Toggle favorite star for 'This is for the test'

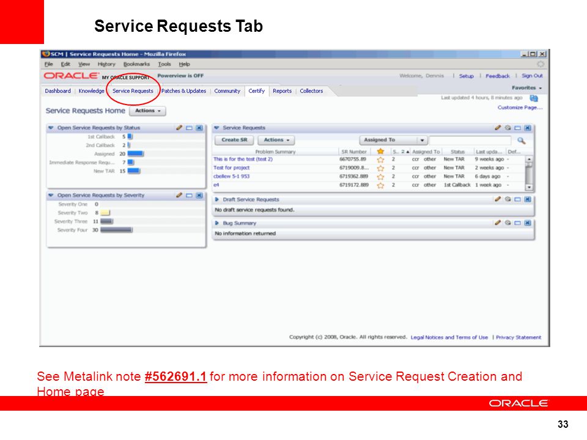[380, 159]
